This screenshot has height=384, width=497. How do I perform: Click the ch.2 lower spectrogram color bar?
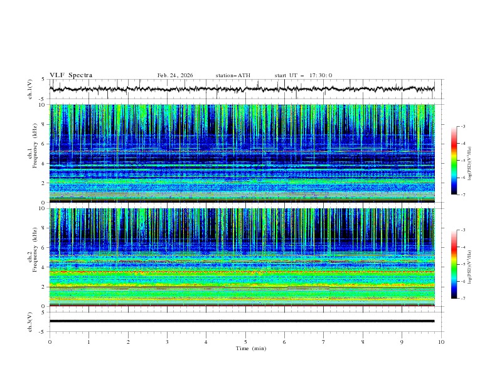click(x=454, y=264)
